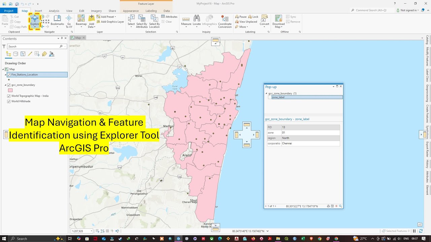Click the gcc_zone_boundary pink symbol swatch
This screenshot has width=431, height=242.
(10, 90)
